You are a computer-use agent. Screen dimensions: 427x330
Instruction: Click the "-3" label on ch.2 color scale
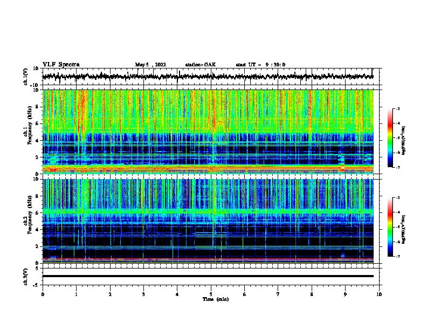pos(398,198)
